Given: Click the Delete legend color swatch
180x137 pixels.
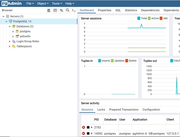Looking at the screenshot, I should (126, 61).
